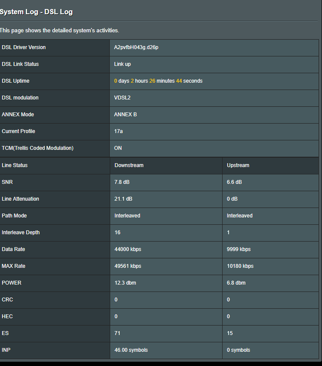Screen dimensions: 322x366
Task: Click the 17a current profile value
Action: pyautogui.click(x=118, y=131)
